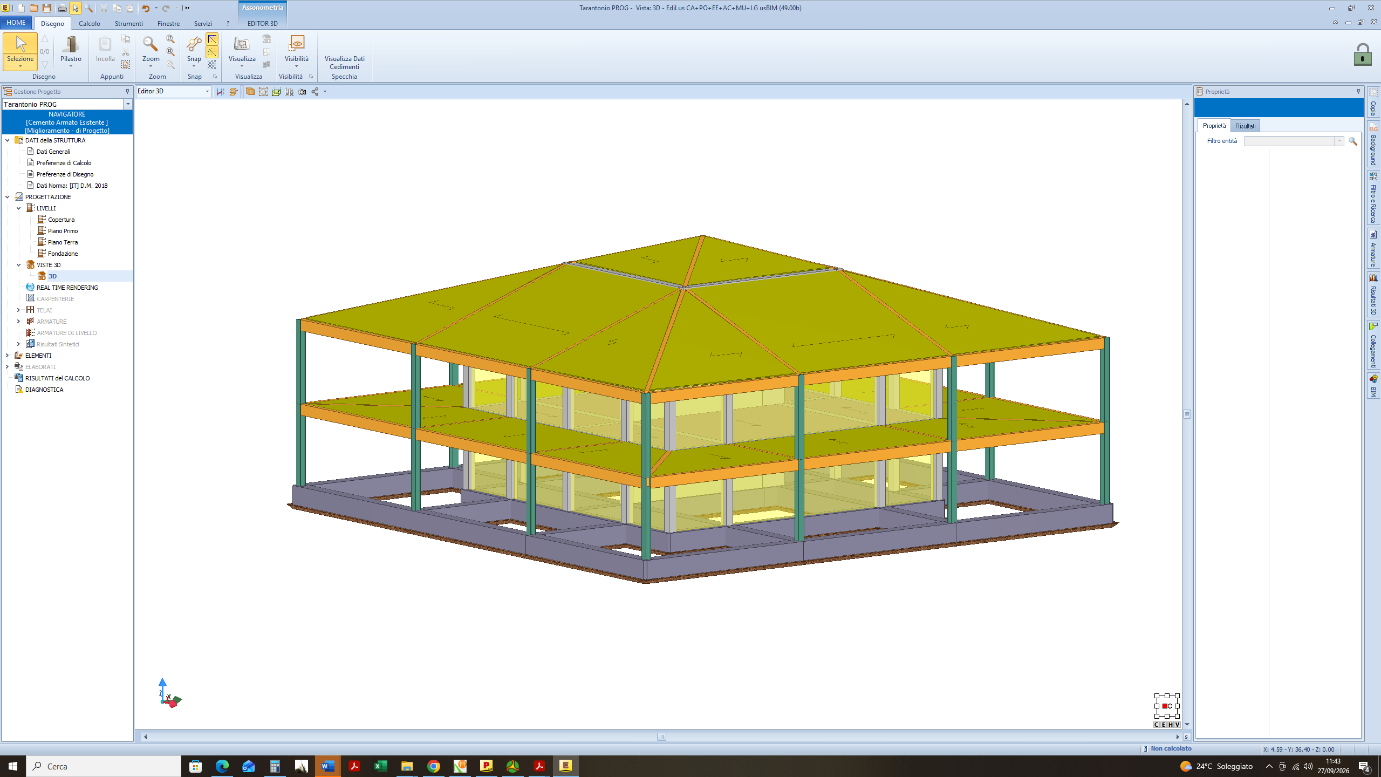Expand the TELAI tree node
Screen dimensions: 1381x777
pyautogui.click(x=18, y=310)
